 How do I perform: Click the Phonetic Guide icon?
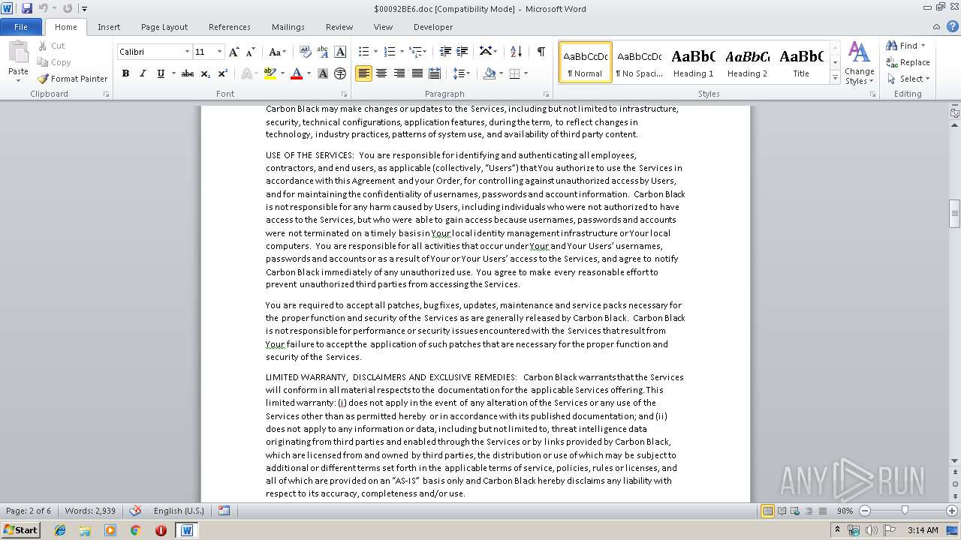click(x=323, y=52)
